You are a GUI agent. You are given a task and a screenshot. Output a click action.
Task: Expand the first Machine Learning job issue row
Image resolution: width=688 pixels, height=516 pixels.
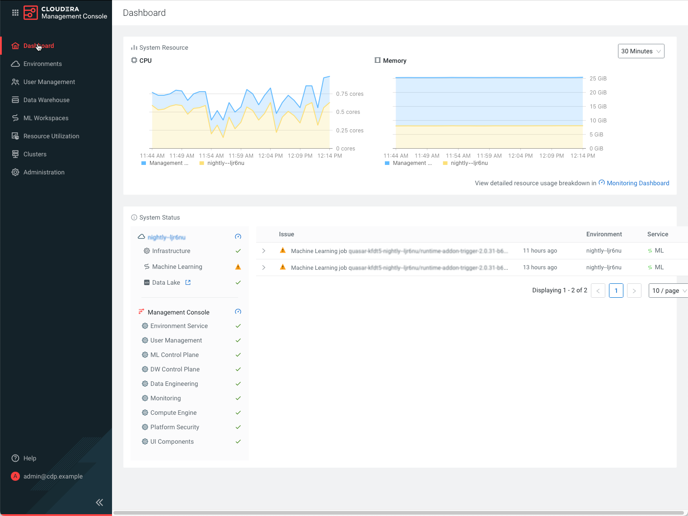pos(264,250)
